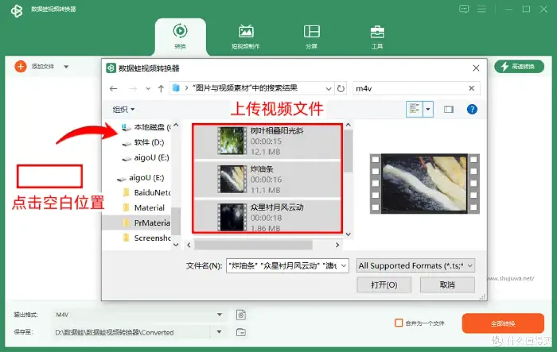
Task: Select the 炸油条 video file
Action: (267, 179)
